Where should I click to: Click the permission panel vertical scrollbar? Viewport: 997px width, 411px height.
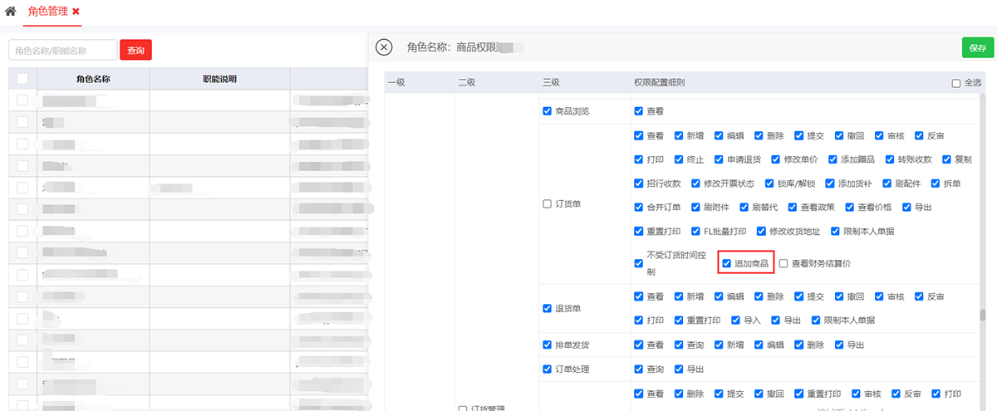982,316
